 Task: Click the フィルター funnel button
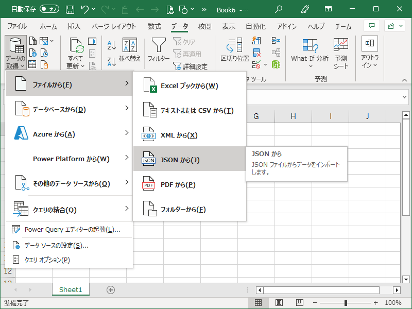point(159,49)
